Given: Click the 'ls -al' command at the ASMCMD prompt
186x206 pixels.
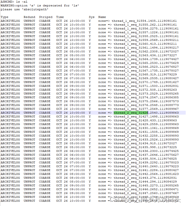Looking at the screenshot, I should point(22,2).
